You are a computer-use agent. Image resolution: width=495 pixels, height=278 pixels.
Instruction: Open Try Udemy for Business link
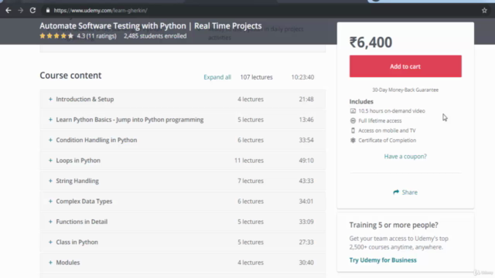click(383, 260)
